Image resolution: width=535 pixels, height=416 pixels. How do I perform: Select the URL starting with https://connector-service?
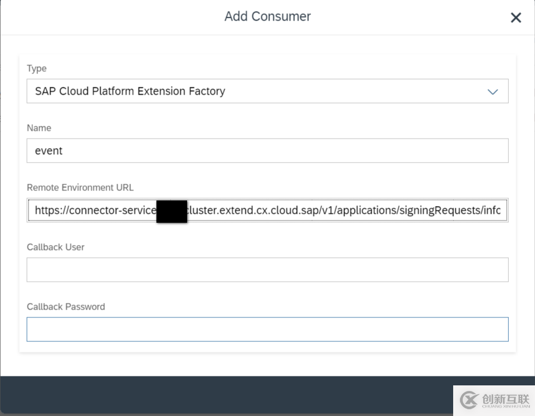point(267,211)
